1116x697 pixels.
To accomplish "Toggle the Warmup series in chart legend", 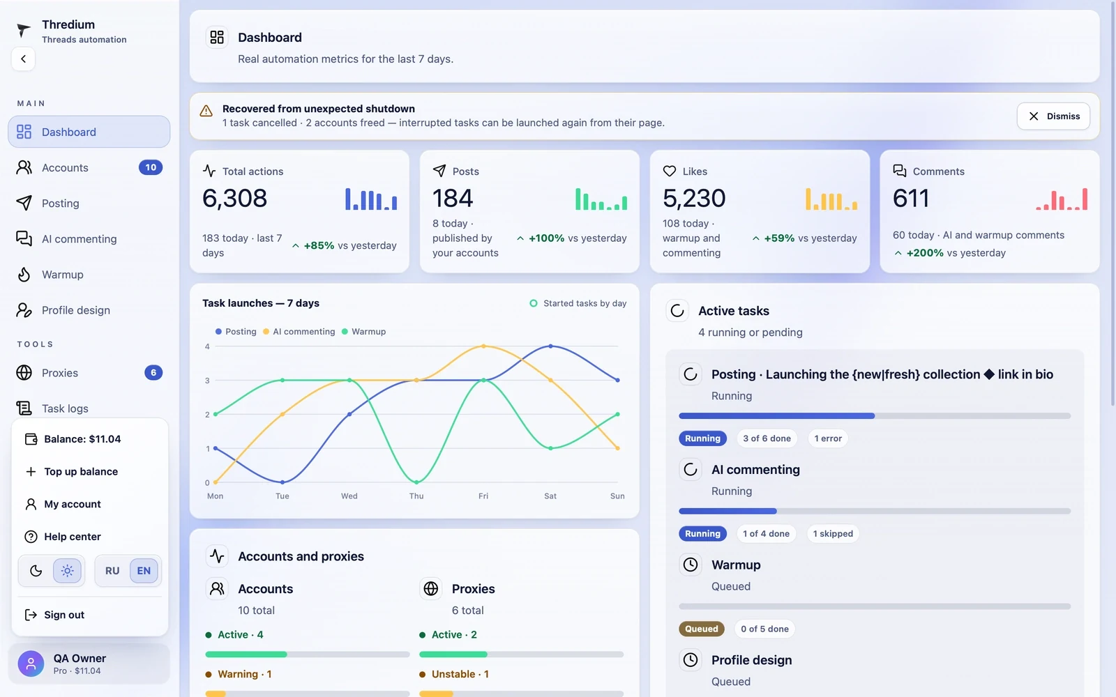I will click(x=363, y=332).
